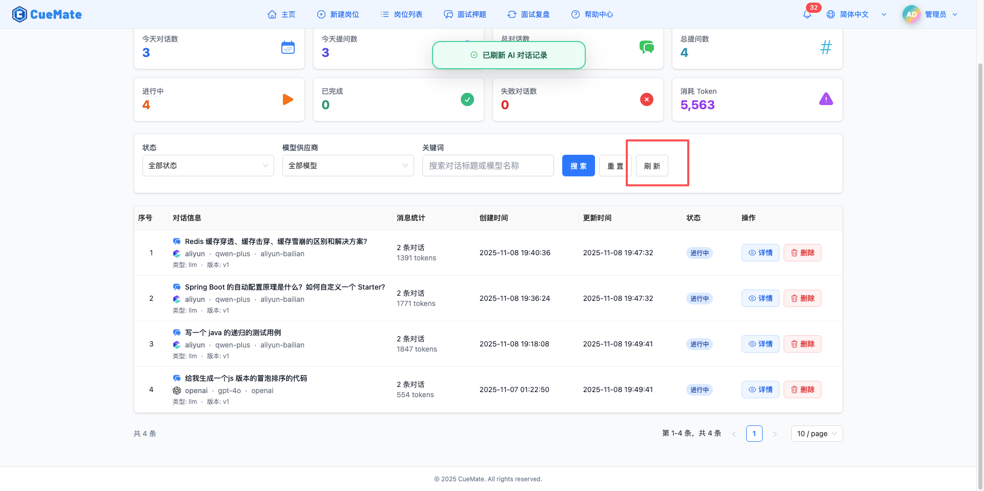View 详情 for the Redis conversation

760,253
